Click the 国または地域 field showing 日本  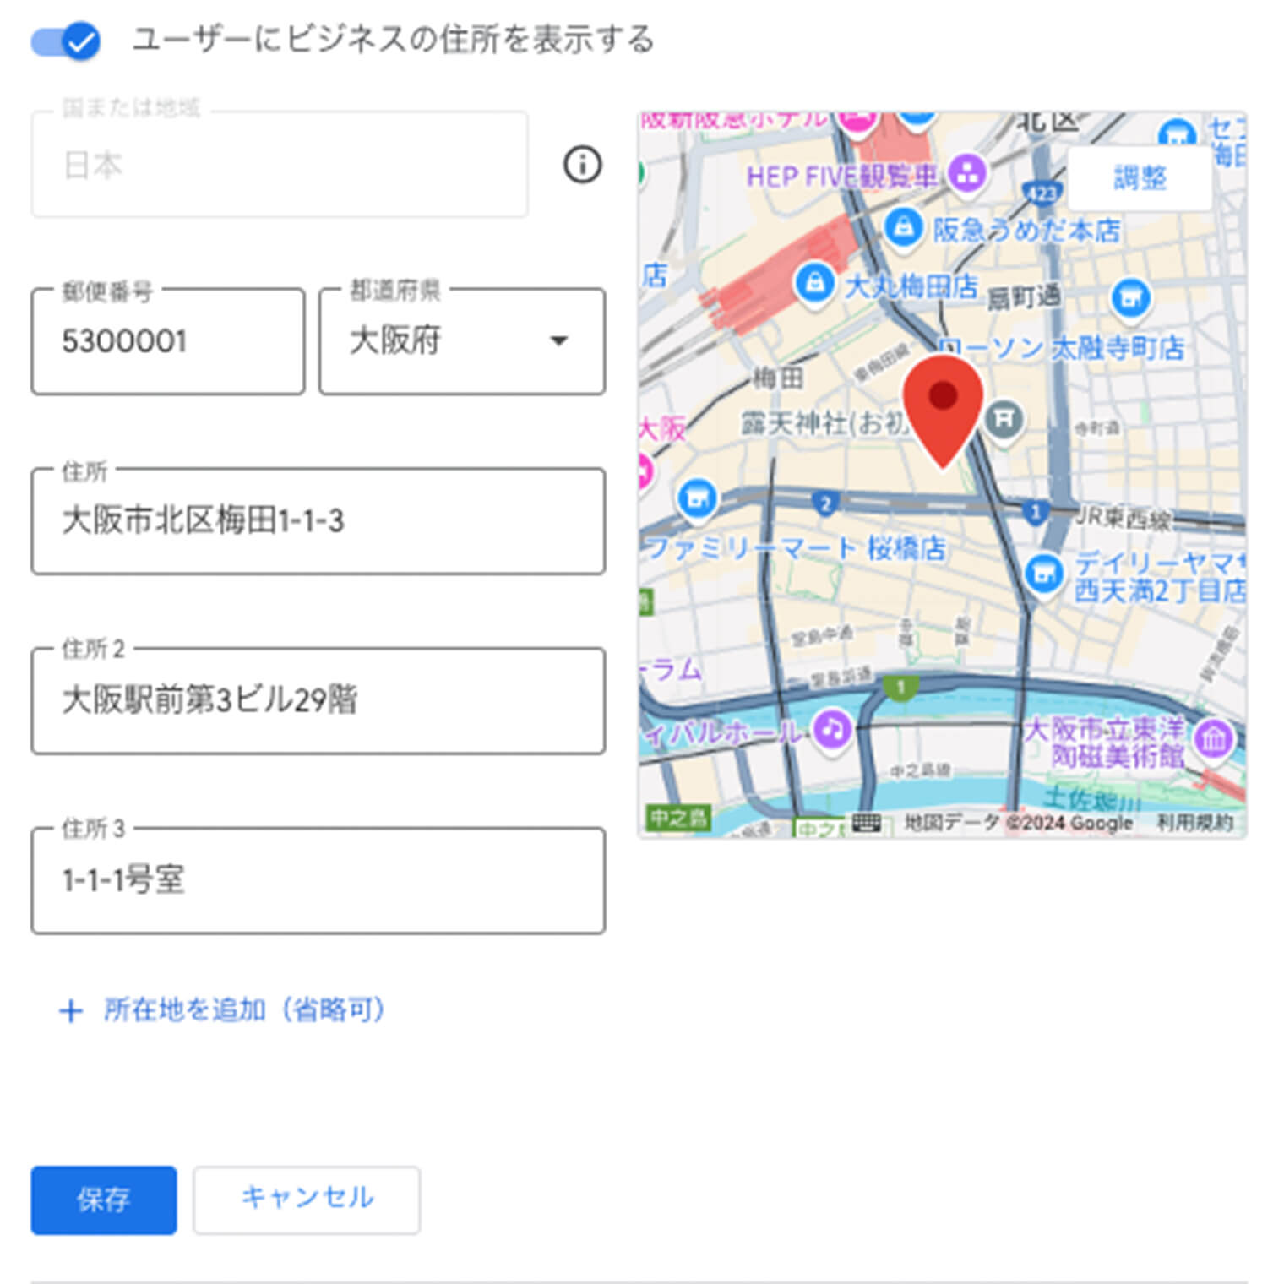280,165
